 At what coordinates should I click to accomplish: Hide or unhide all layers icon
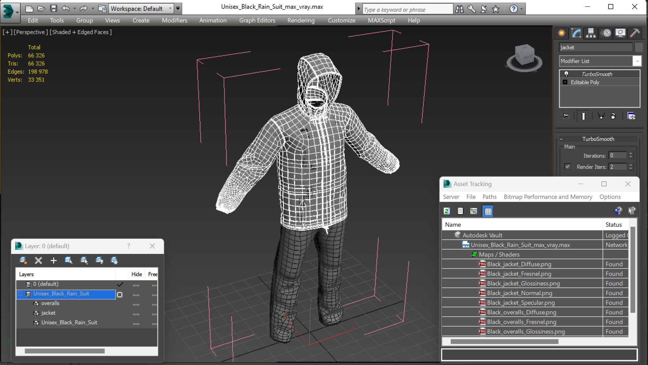click(x=99, y=260)
